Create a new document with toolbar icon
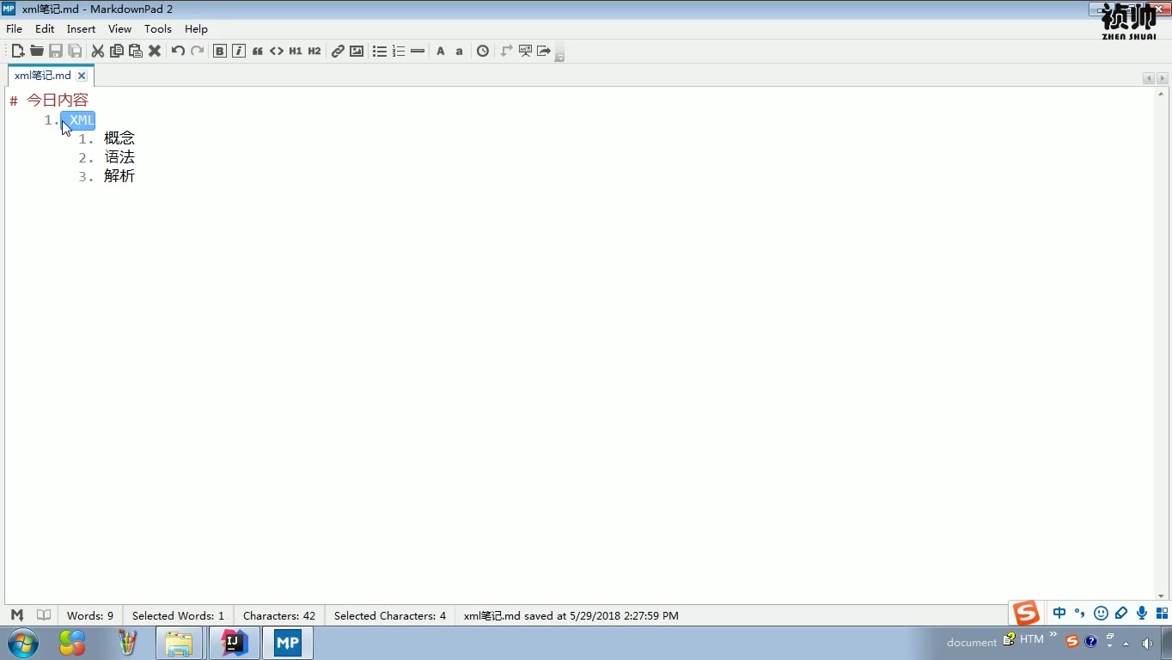The height and width of the screenshot is (660, 1172). 17,51
